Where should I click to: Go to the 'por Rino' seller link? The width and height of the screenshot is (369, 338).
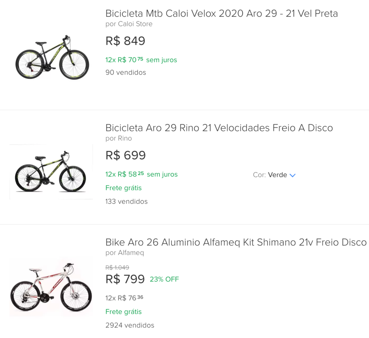[119, 138]
